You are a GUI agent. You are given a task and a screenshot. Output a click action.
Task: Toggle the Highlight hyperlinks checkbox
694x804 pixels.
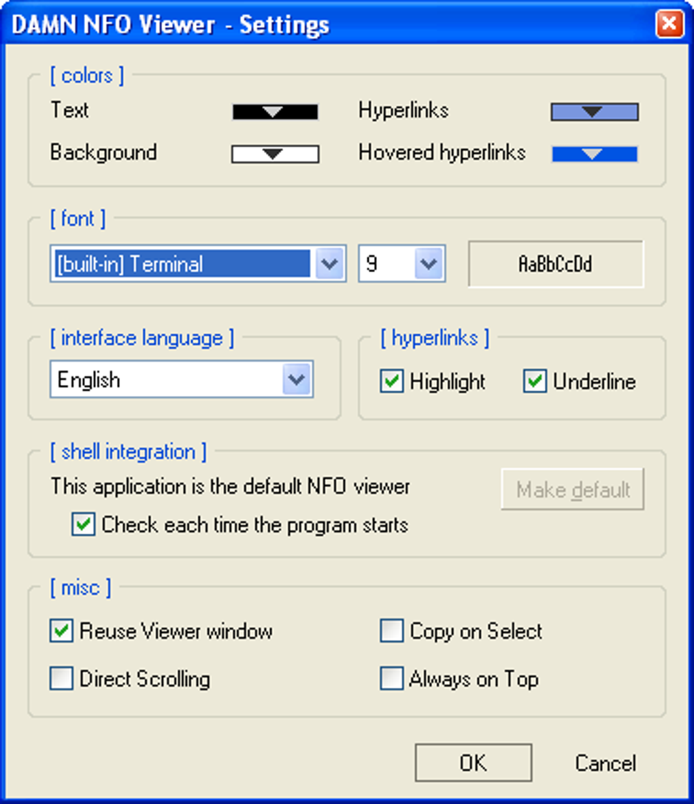[391, 382]
